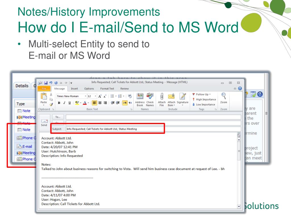Undo the last action in quick access

pyautogui.click(x=51, y=83)
